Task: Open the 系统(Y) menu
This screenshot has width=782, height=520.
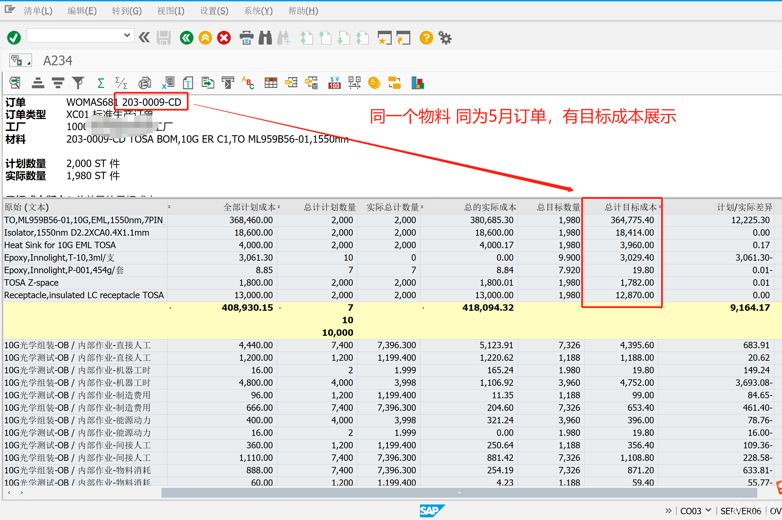Action: [x=258, y=11]
